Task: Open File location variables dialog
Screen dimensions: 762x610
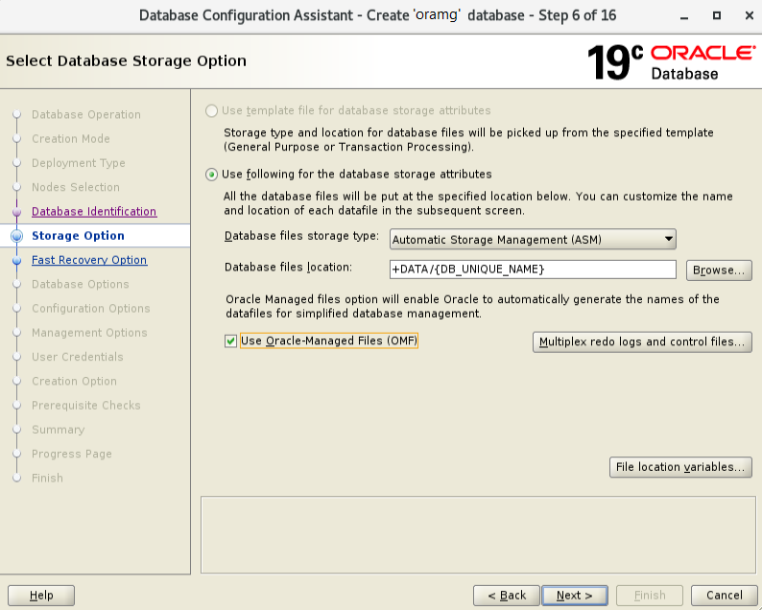Action: [x=680, y=467]
